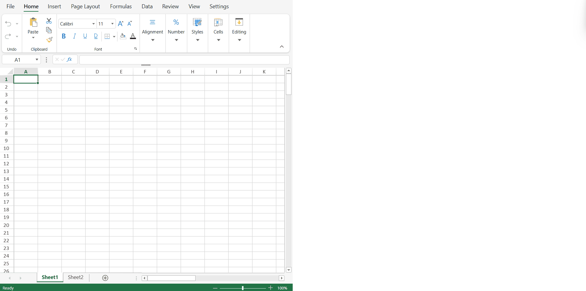Increase font size with the larger A icon

[x=121, y=24]
